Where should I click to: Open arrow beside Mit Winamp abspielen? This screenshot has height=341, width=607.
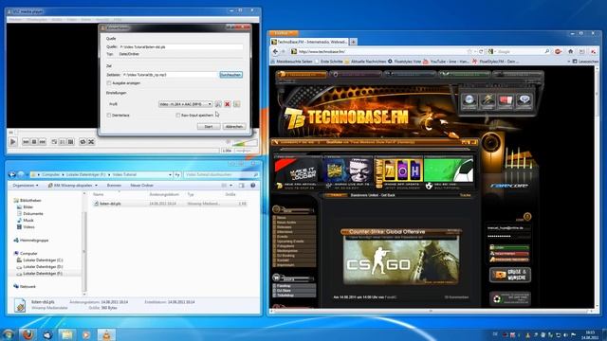click(96, 186)
